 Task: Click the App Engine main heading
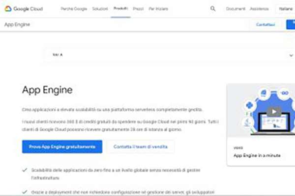[47, 90]
